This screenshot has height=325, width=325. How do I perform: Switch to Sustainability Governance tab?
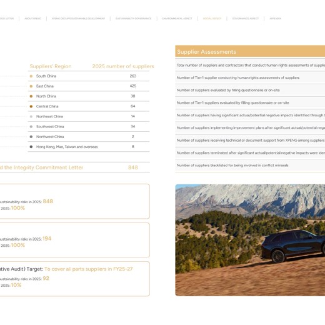coord(133,19)
